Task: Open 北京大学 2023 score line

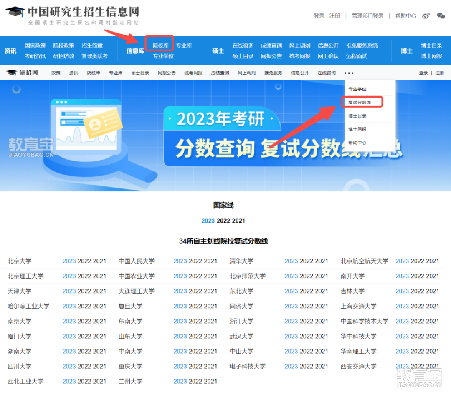Action: pos(69,261)
